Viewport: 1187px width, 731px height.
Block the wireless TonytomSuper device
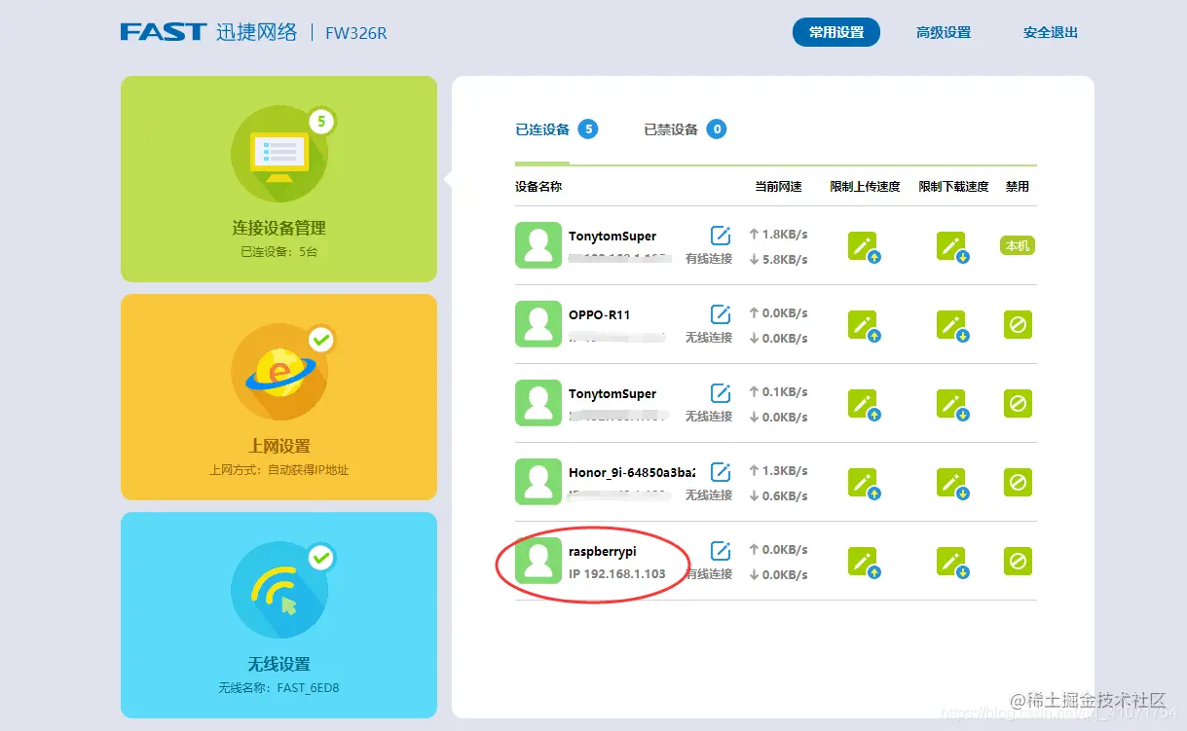(x=1018, y=403)
